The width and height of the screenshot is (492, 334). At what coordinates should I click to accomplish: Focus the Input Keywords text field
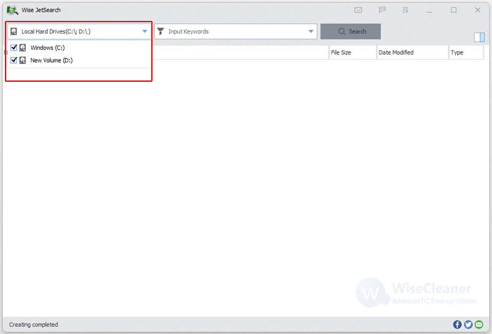pyautogui.click(x=236, y=31)
